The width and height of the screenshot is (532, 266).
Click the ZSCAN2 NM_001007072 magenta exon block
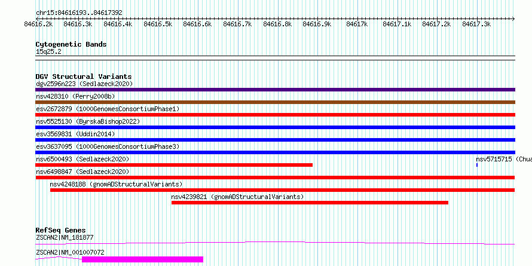(x=142, y=259)
